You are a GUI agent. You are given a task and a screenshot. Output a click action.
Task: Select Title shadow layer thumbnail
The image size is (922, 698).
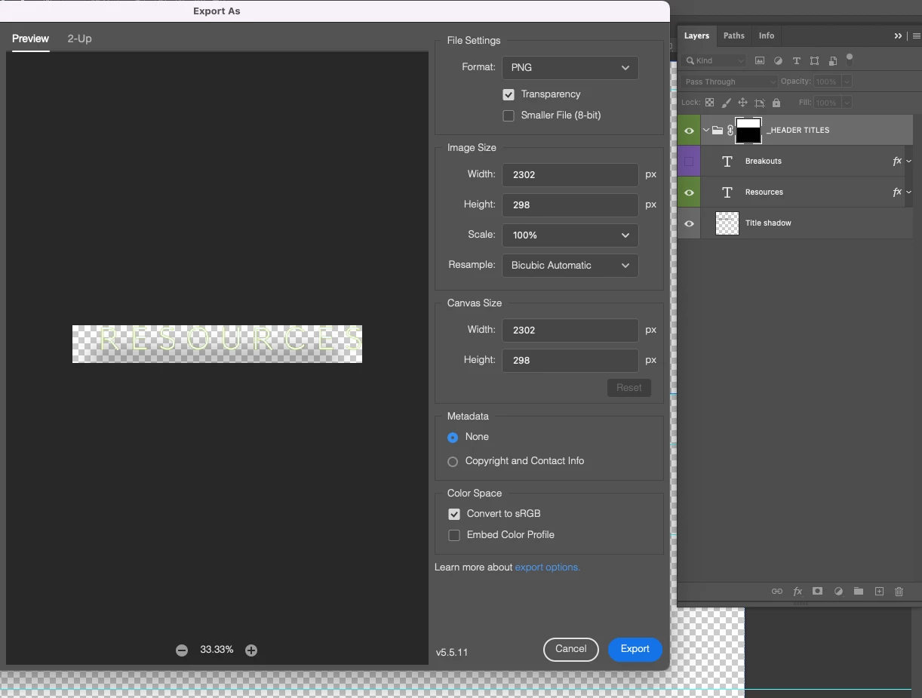pos(727,223)
